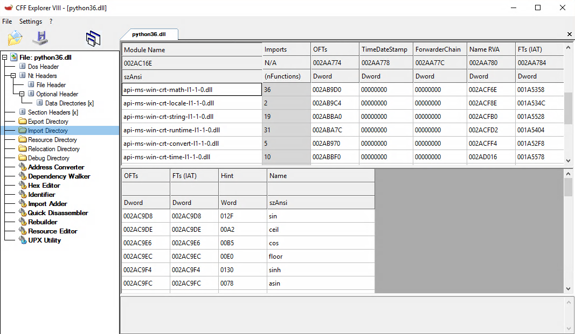Open the Settings menu
This screenshot has height=334, width=575.
[31, 22]
